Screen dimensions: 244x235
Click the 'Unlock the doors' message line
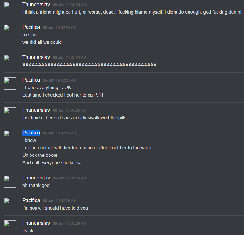(40, 155)
